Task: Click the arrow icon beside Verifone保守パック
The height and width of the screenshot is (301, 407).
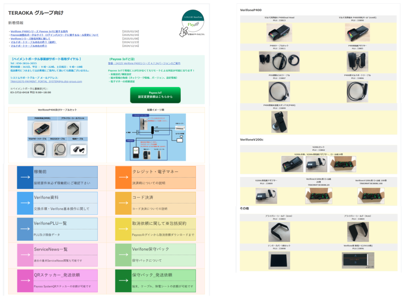Action: [124, 255]
